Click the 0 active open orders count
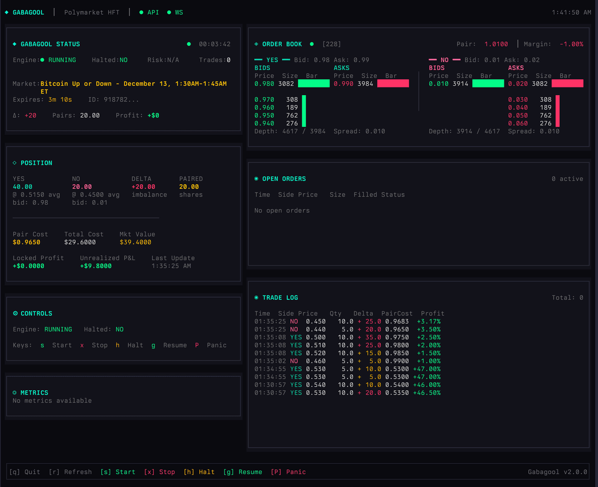The image size is (598, 487). click(568, 179)
